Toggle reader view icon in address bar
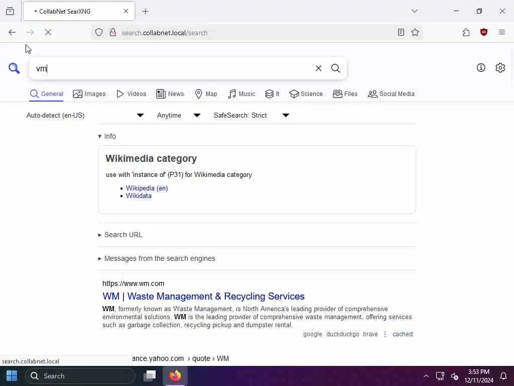 pyautogui.click(x=401, y=32)
